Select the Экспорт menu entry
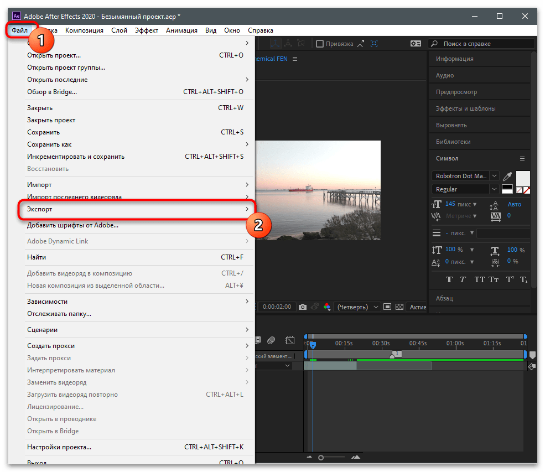 tap(137, 209)
